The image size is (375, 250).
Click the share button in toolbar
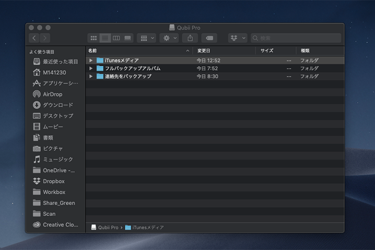[190, 38]
